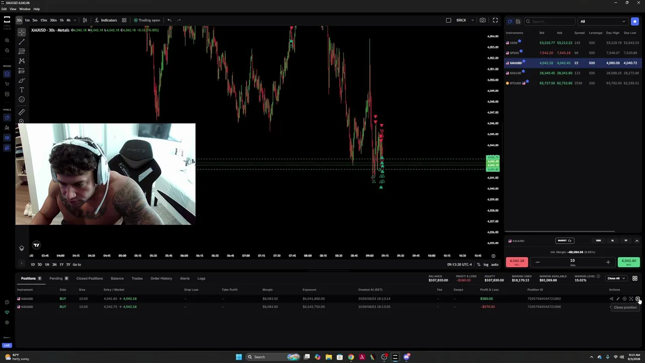
Task: Select the brush drawing tool
Action: click(x=22, y=80)
